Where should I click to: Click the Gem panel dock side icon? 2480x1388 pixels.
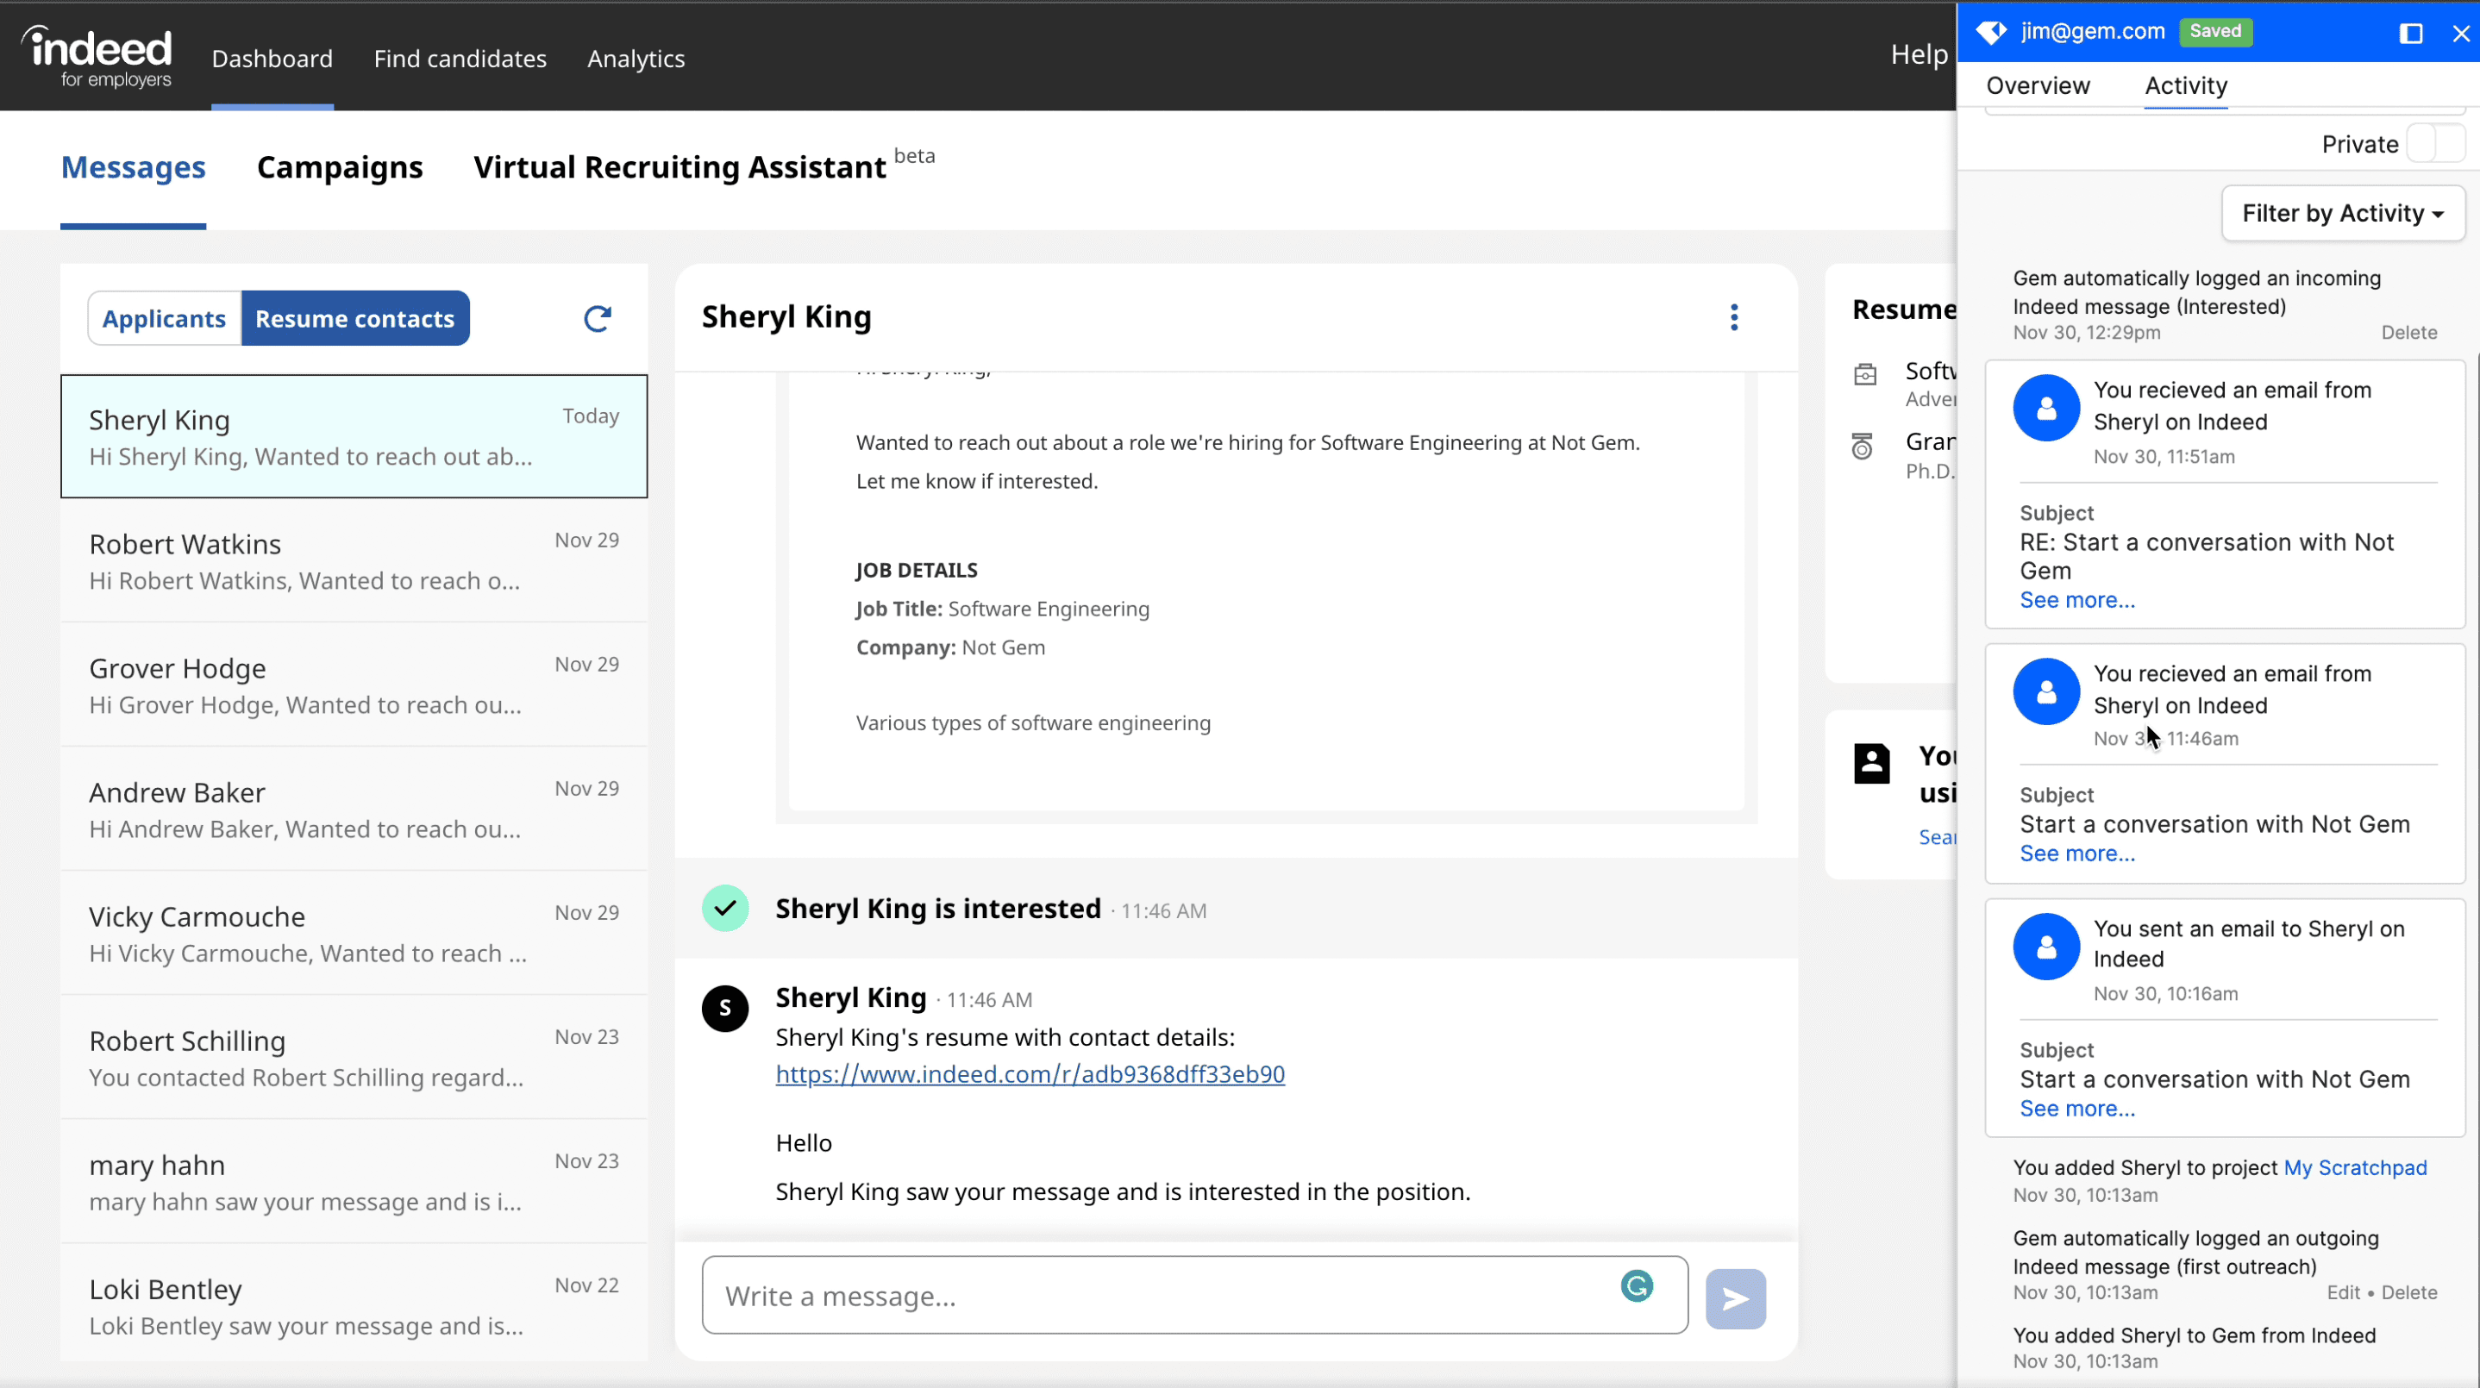pyautogui.click(x=2411, y=34)
